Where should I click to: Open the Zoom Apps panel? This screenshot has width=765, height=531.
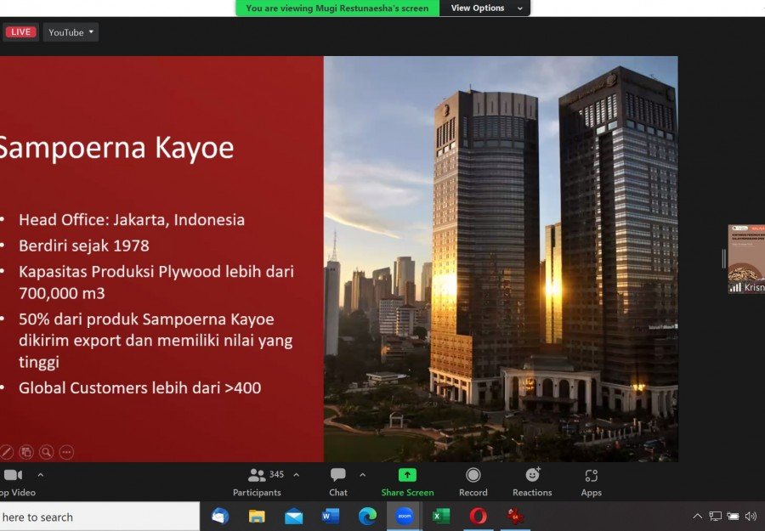(x=592, y=483)
